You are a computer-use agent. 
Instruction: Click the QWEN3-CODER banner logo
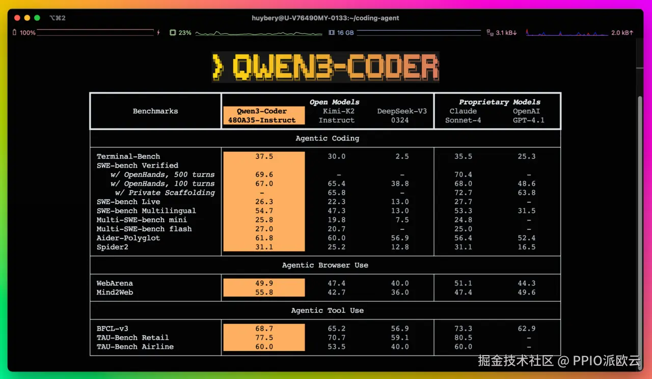click(x=325, y=67)
